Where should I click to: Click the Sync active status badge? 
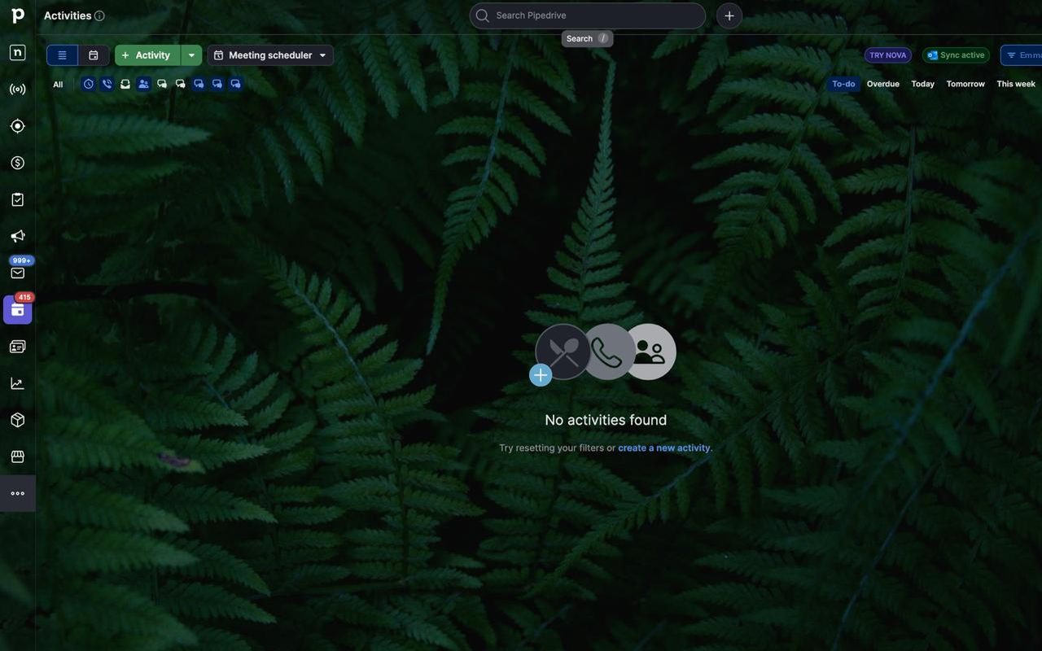coord(956,55)
